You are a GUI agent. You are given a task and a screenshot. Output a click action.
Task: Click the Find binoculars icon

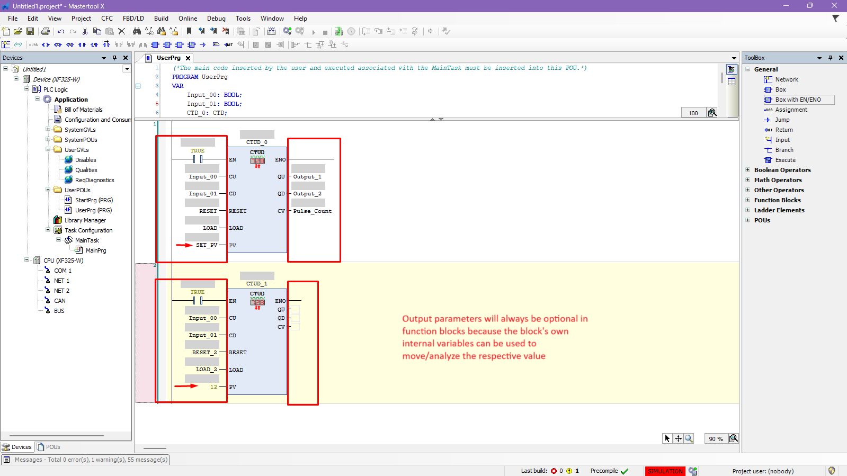[x=137, y=32]
